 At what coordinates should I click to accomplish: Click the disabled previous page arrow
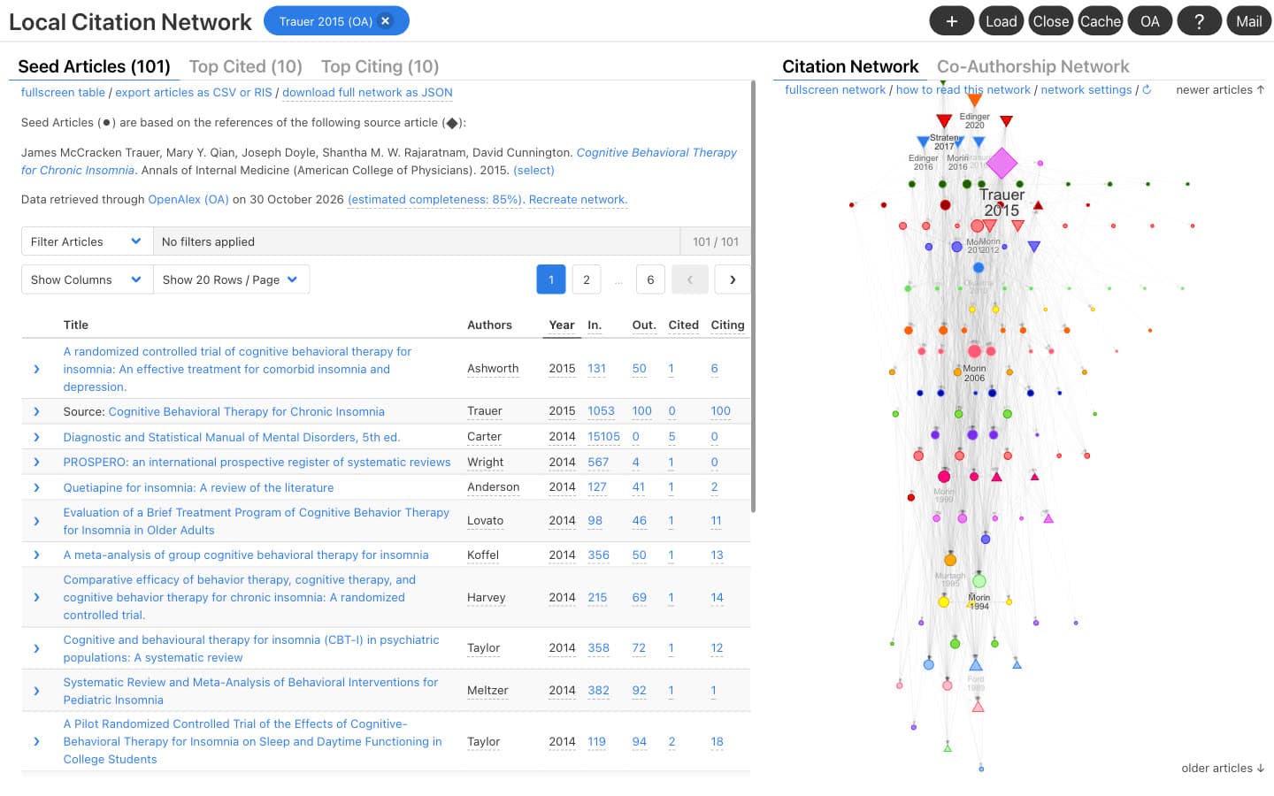point(689,279)
